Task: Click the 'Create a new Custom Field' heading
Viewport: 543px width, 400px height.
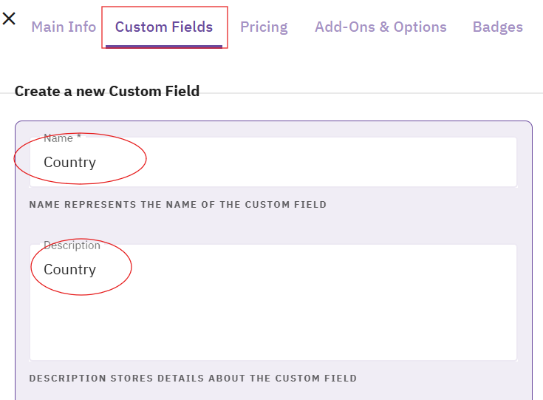Action: [x=107, y=92]
